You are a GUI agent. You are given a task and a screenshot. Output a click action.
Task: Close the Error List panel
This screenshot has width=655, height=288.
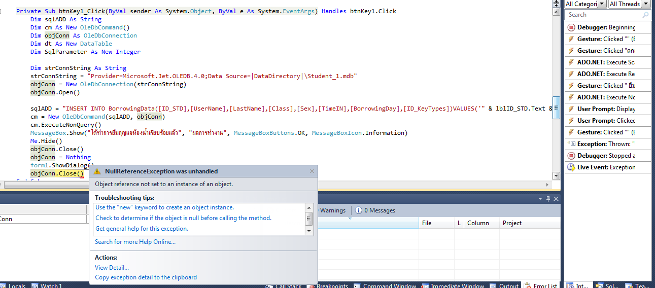coord(556,199)
